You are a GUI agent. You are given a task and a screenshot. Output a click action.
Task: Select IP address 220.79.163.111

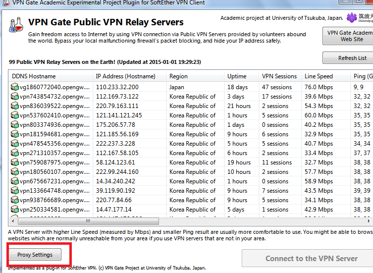click(117, 106)
